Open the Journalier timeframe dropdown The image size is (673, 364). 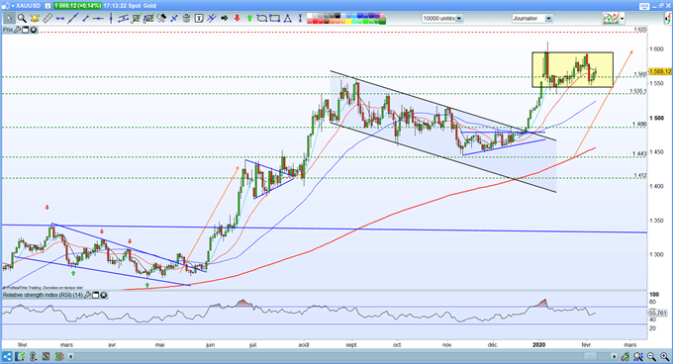click(x=548, y=19)
